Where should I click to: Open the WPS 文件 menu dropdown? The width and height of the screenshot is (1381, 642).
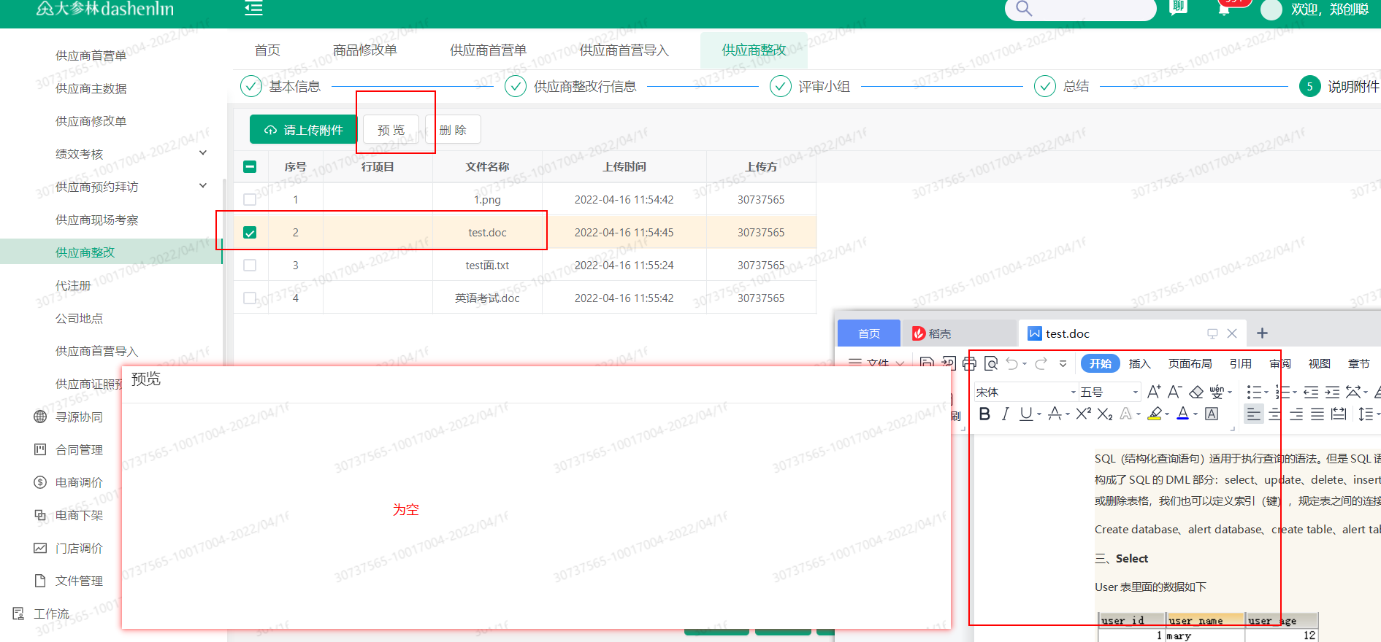877,363
